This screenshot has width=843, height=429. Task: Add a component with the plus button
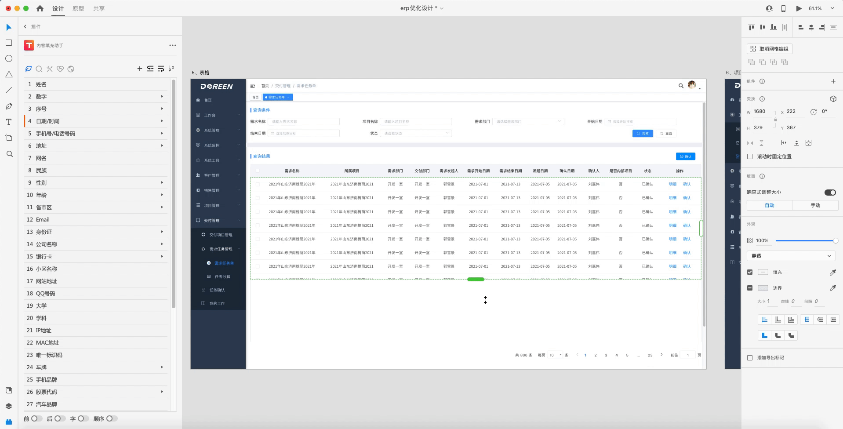pyautogui.click(x=833, y=81)
